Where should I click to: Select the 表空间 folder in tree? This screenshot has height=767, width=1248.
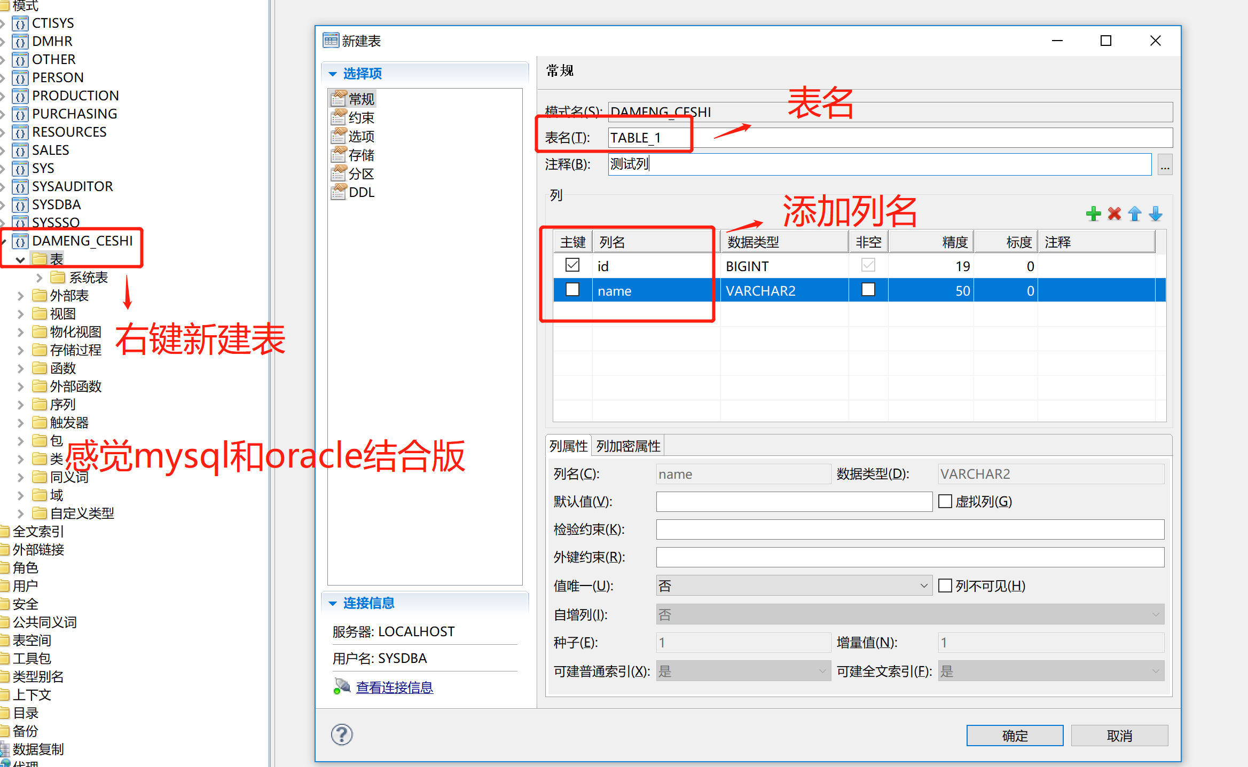tap(26, 641)
